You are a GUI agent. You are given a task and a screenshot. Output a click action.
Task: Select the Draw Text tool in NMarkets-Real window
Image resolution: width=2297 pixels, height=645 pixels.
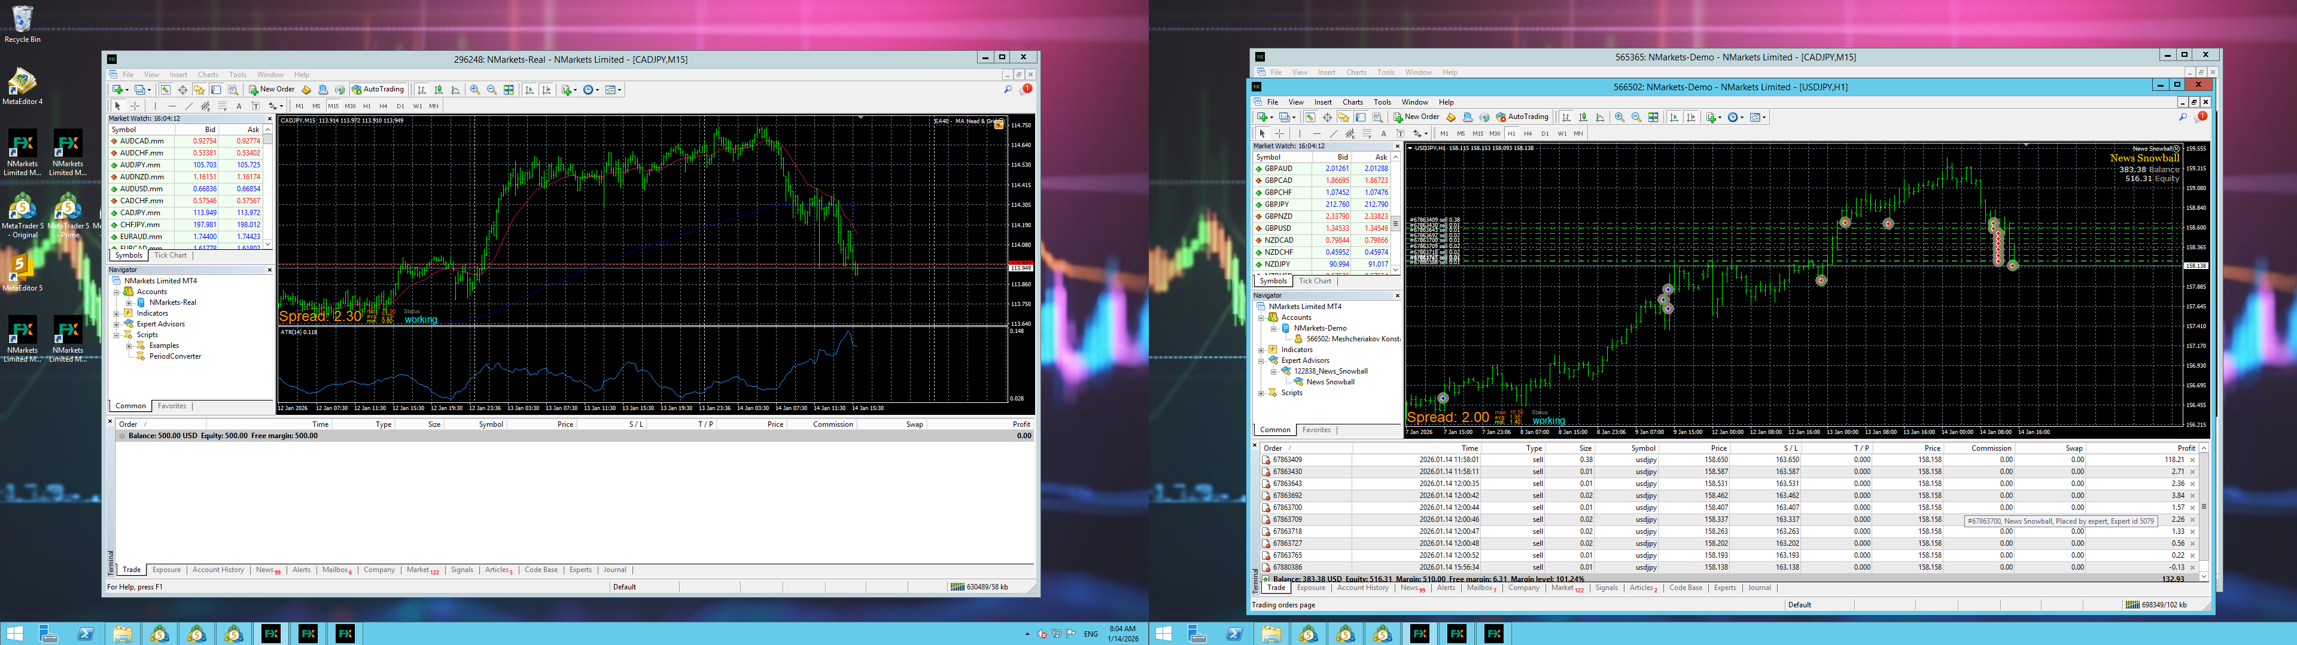click(239, 106)
